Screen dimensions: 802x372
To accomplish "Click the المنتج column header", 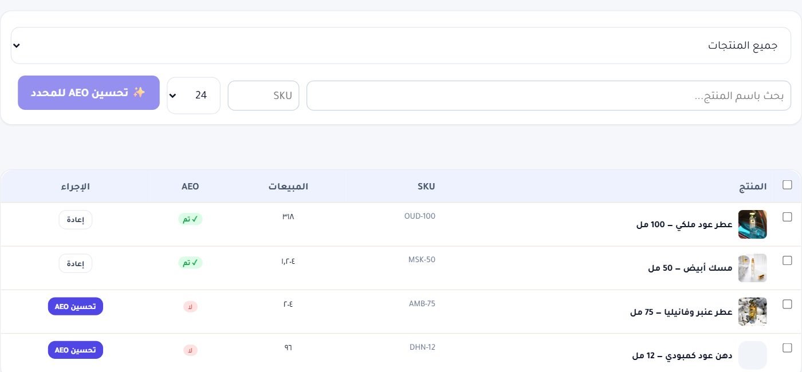I will pos(753,187).
